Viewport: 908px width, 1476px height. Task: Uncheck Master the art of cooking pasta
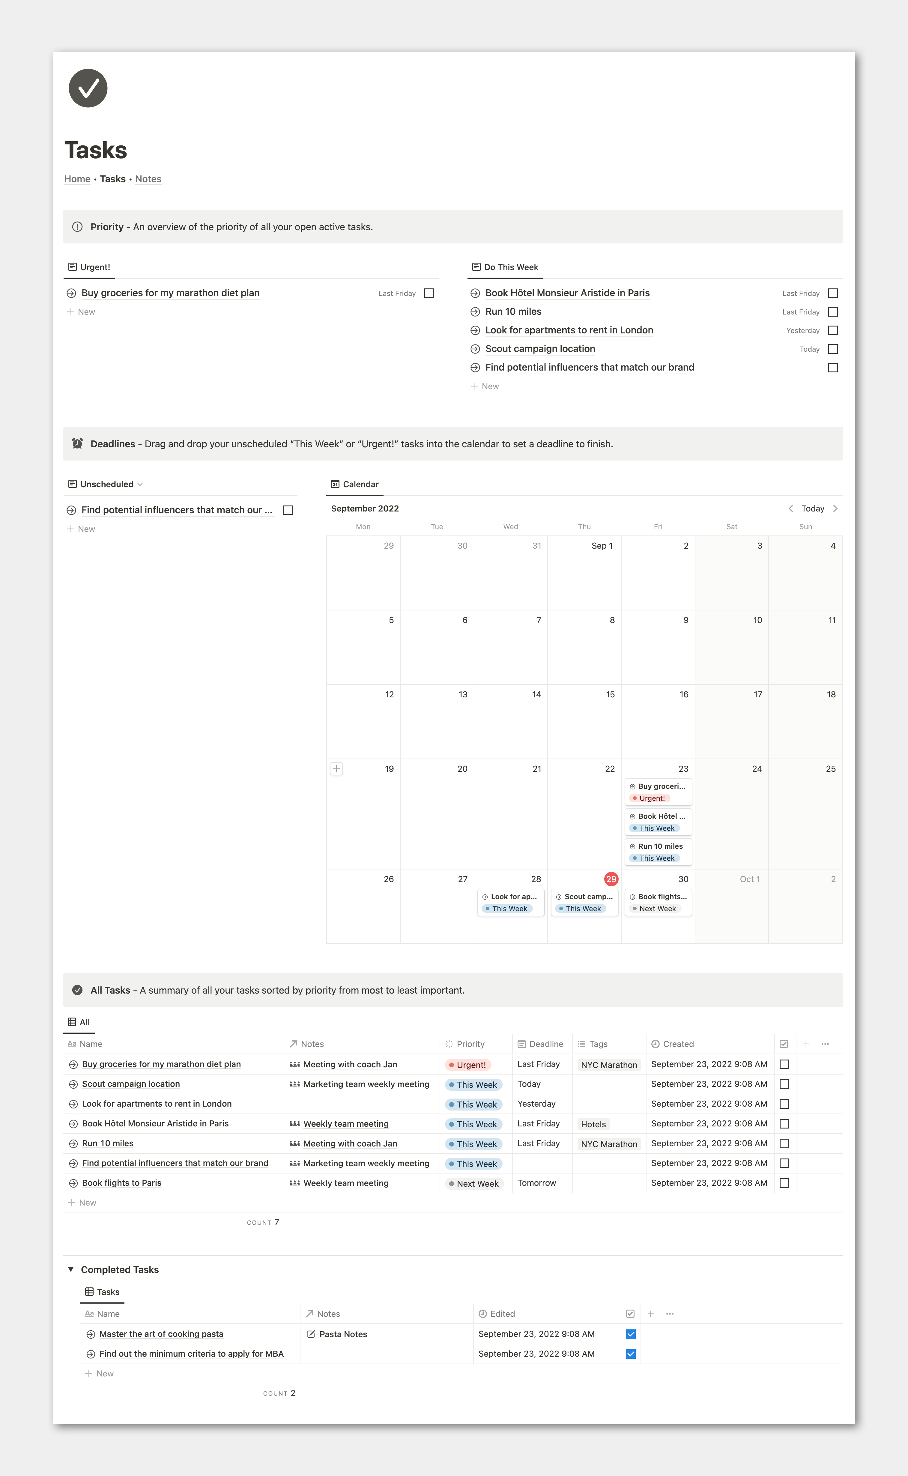631,1334
